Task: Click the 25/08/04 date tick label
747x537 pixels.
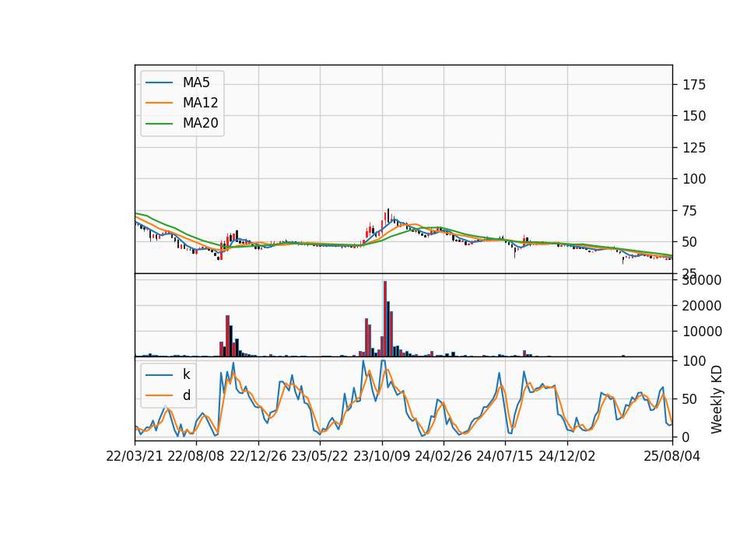Action: (672, 456)
